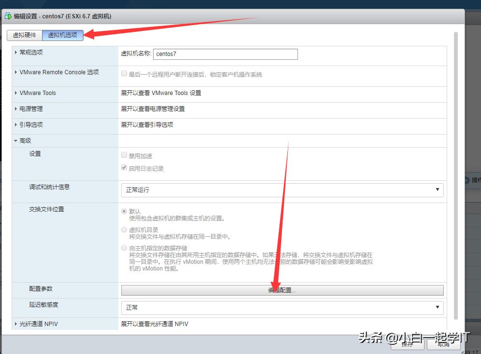The width and height of the screenshot is (481, 354).
Task: Select the 默认 swap file radio button
Action: (125, 211)
